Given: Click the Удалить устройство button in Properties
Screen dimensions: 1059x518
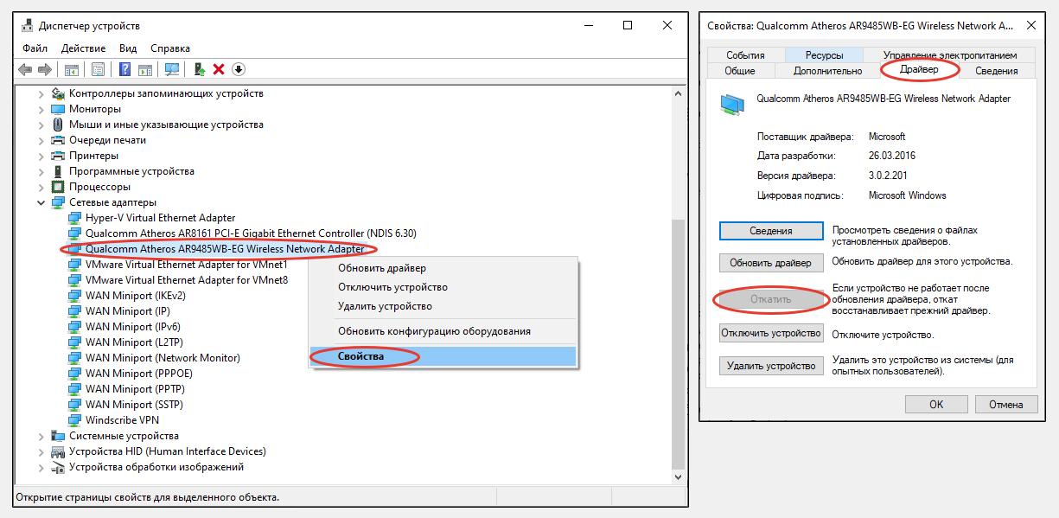Looking at the screenshot, I should pyautogui.click(x=771, y=366).
